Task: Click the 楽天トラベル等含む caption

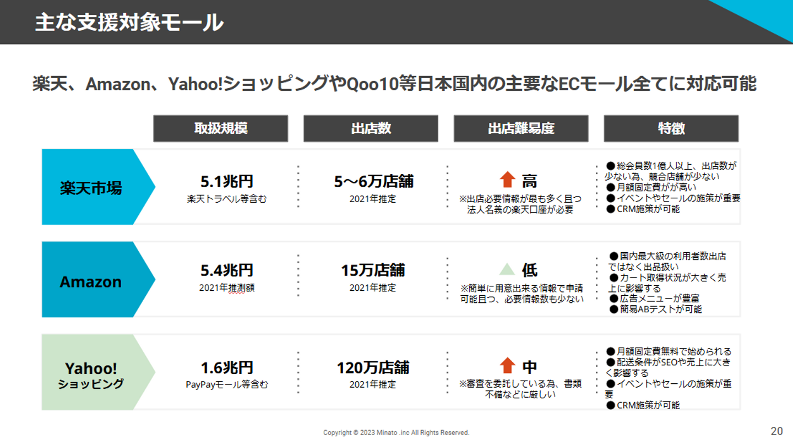Action: click(x=227, y=199)
